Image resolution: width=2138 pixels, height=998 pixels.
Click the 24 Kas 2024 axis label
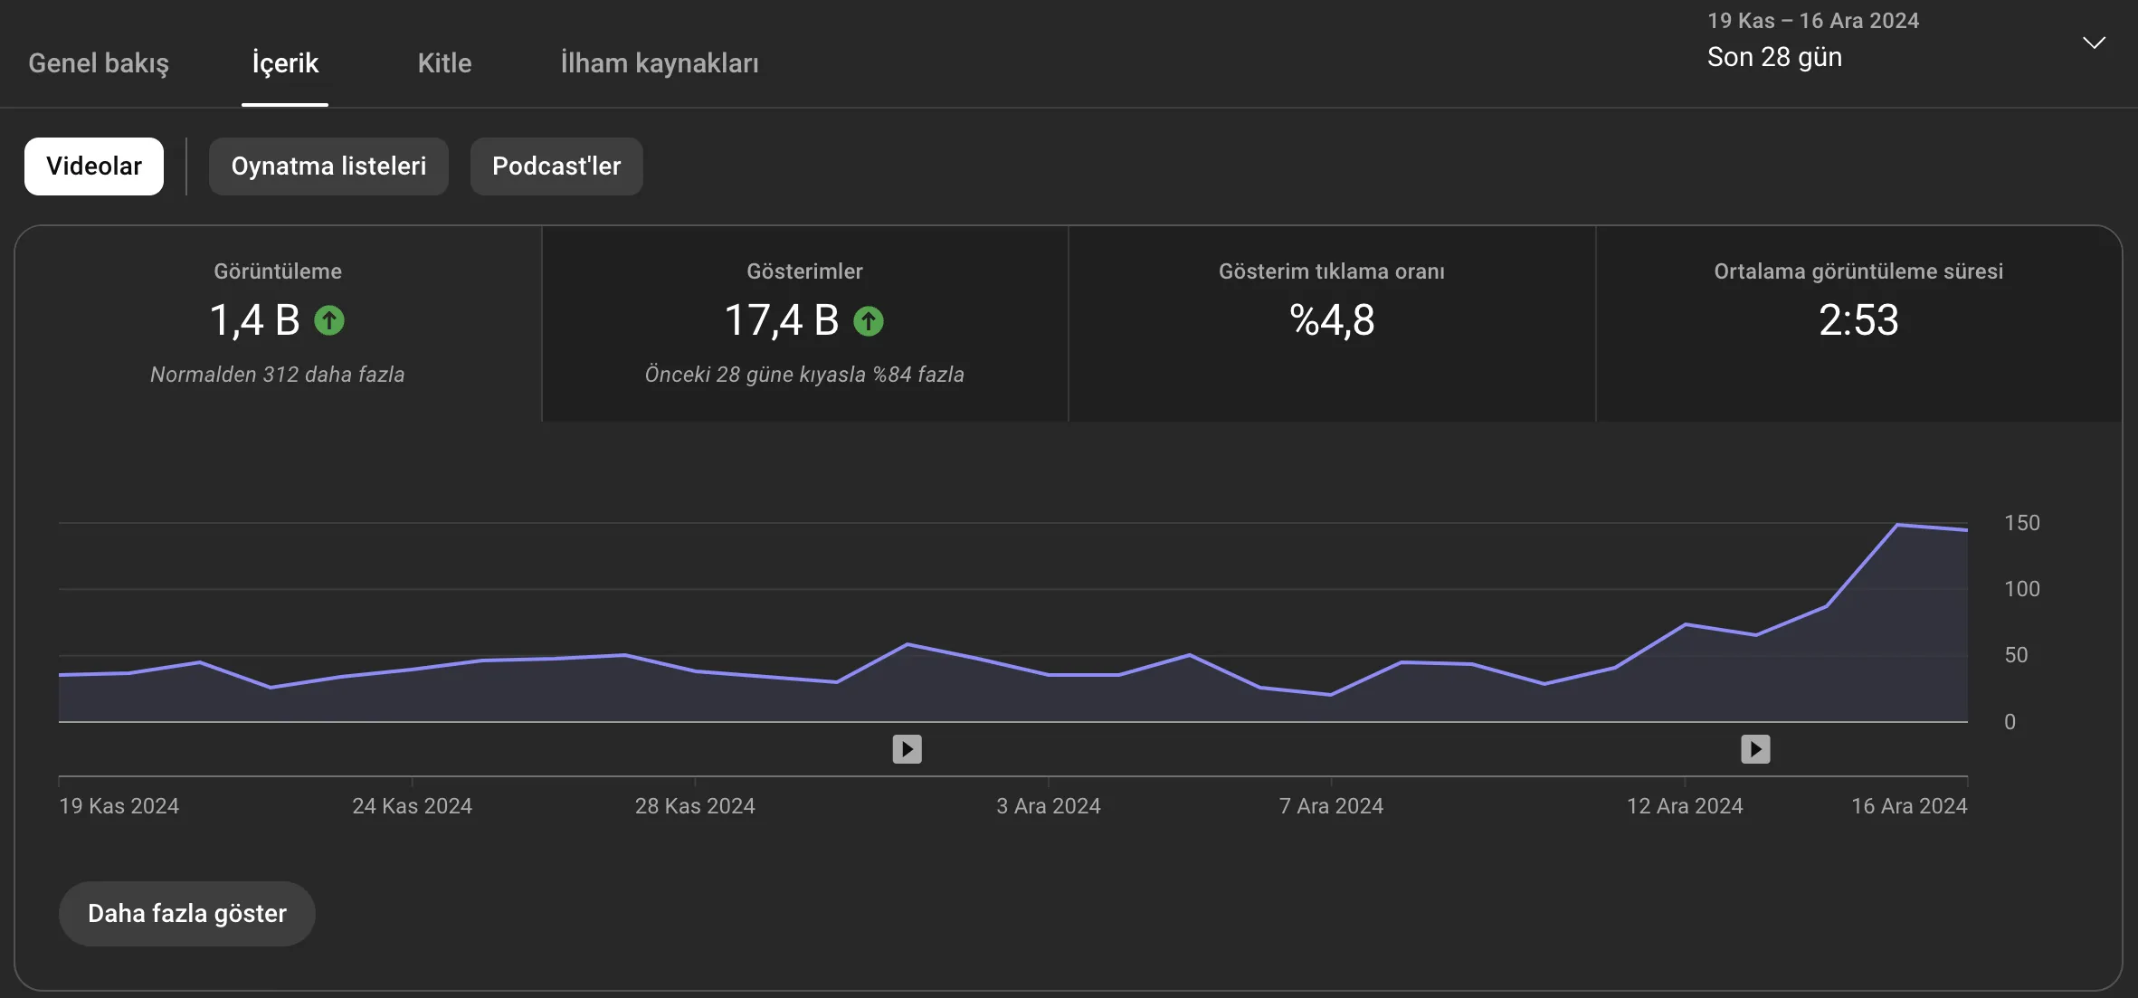point(412,805)
